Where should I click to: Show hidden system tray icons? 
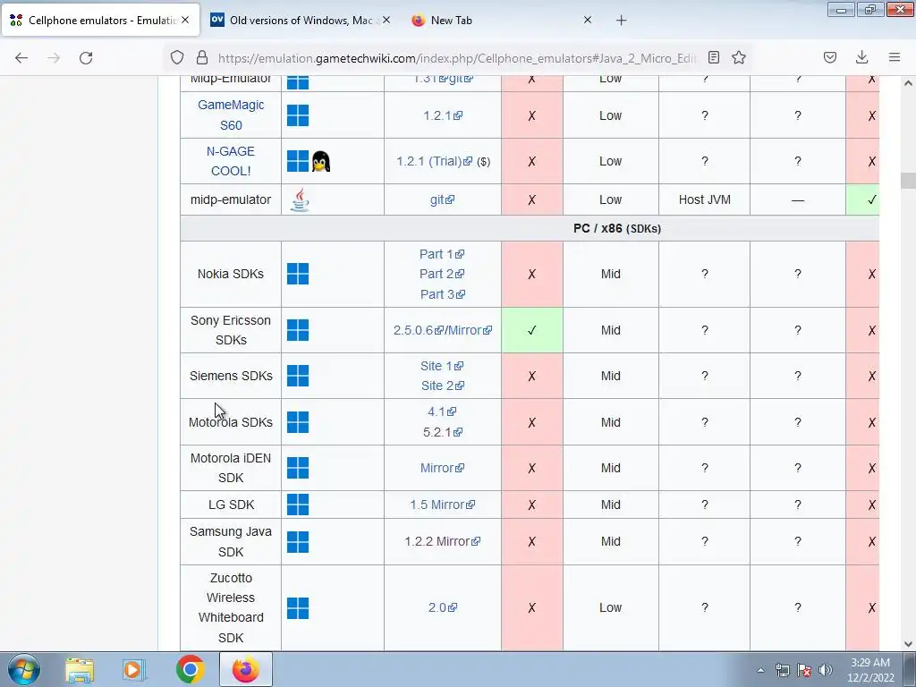[760, 670]
